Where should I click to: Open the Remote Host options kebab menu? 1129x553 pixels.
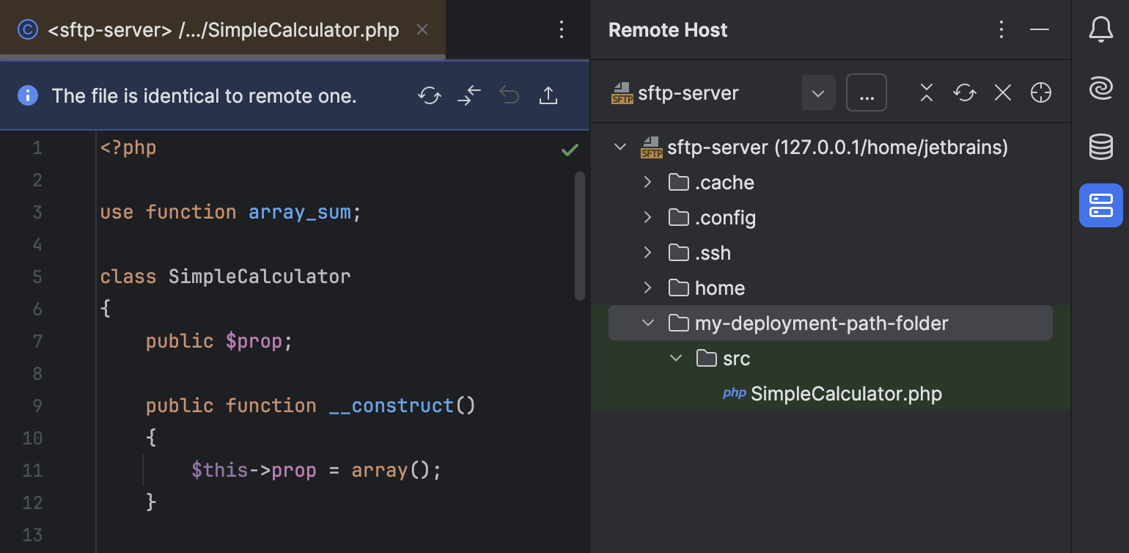1001,29
